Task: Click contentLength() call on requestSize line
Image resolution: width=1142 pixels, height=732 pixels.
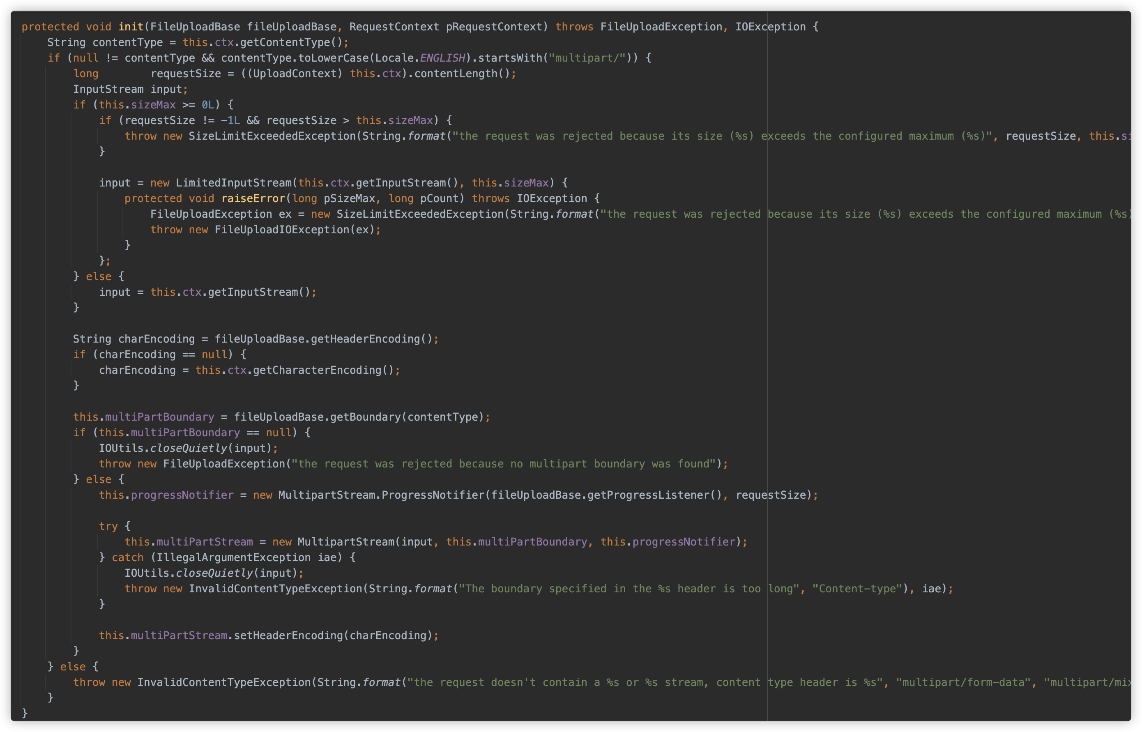Action: (x=462, y=74)
